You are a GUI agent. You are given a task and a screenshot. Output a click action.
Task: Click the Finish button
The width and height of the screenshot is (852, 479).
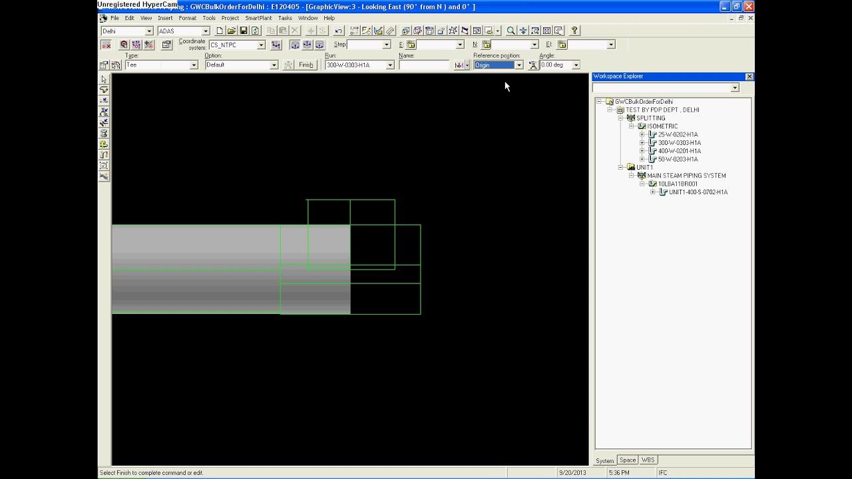pos(306,65)
